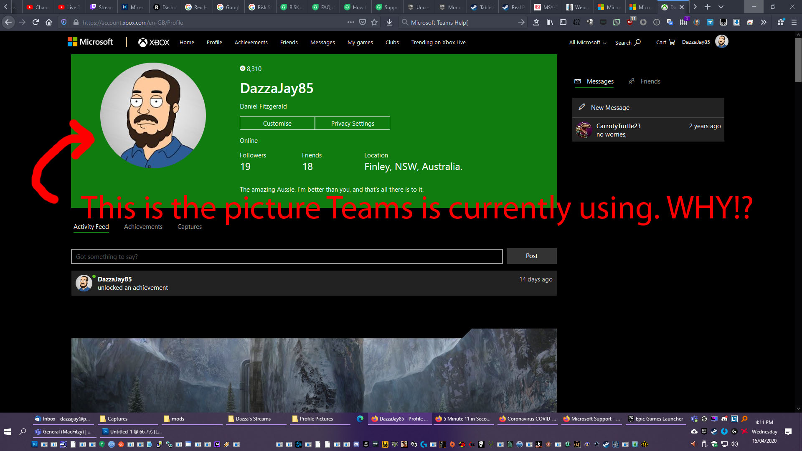
Task: Open the downloads arrow in the toolbar
Action: click(x=389, y=23)
